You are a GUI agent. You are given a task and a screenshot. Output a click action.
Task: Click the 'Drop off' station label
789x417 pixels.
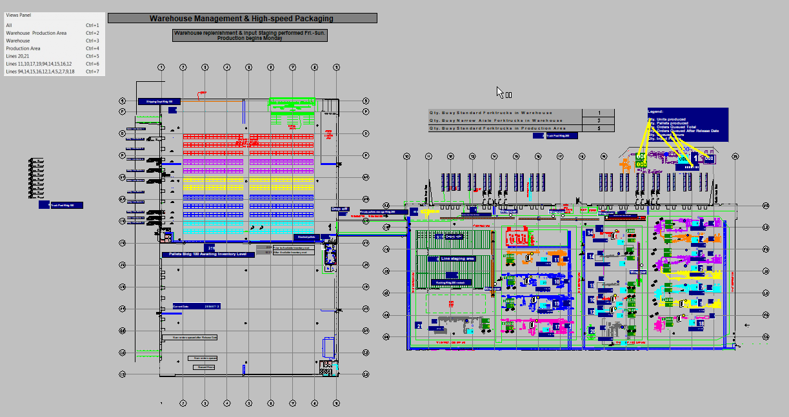click(339, 209)
